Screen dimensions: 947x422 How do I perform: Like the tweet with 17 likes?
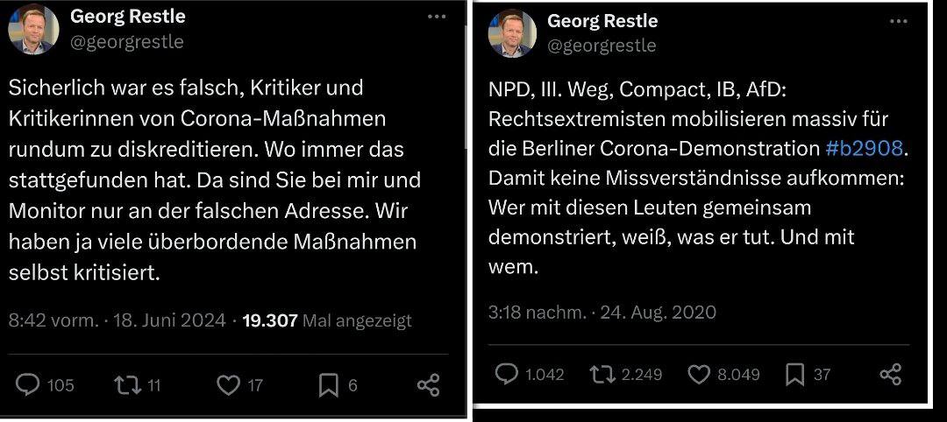(228, 384)
